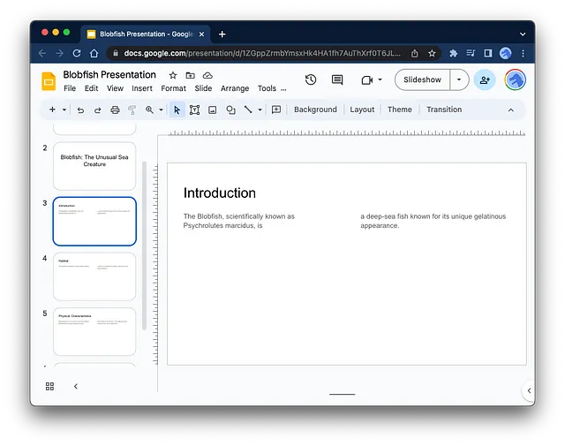Collapse the slide filmstrip panel
The width and height of the screenshot is (565, 446).
tap(76, 387)
